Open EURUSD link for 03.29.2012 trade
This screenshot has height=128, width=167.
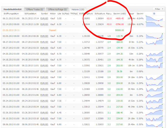[44, 71]
